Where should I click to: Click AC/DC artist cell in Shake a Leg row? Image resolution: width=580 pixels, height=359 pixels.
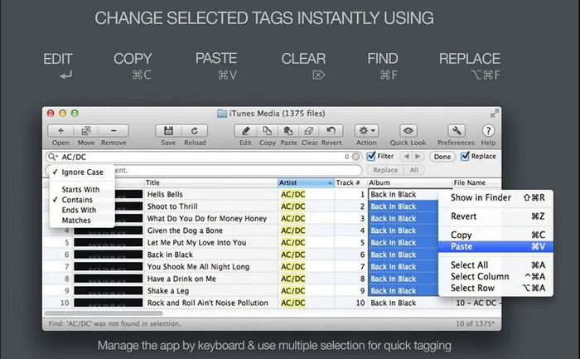pyautogui.click(x=306, y=291)
